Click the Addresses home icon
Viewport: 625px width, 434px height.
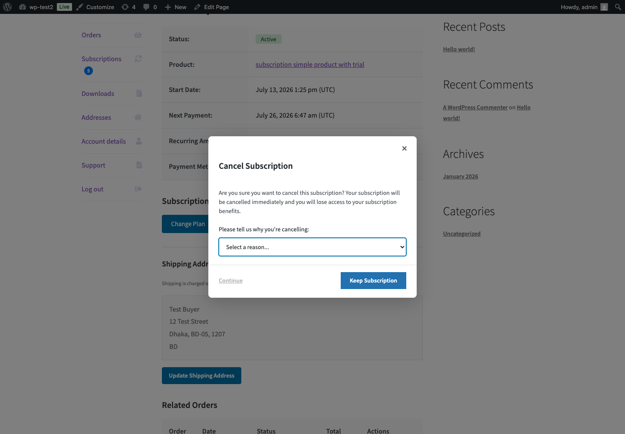click(x=138, y=117)
